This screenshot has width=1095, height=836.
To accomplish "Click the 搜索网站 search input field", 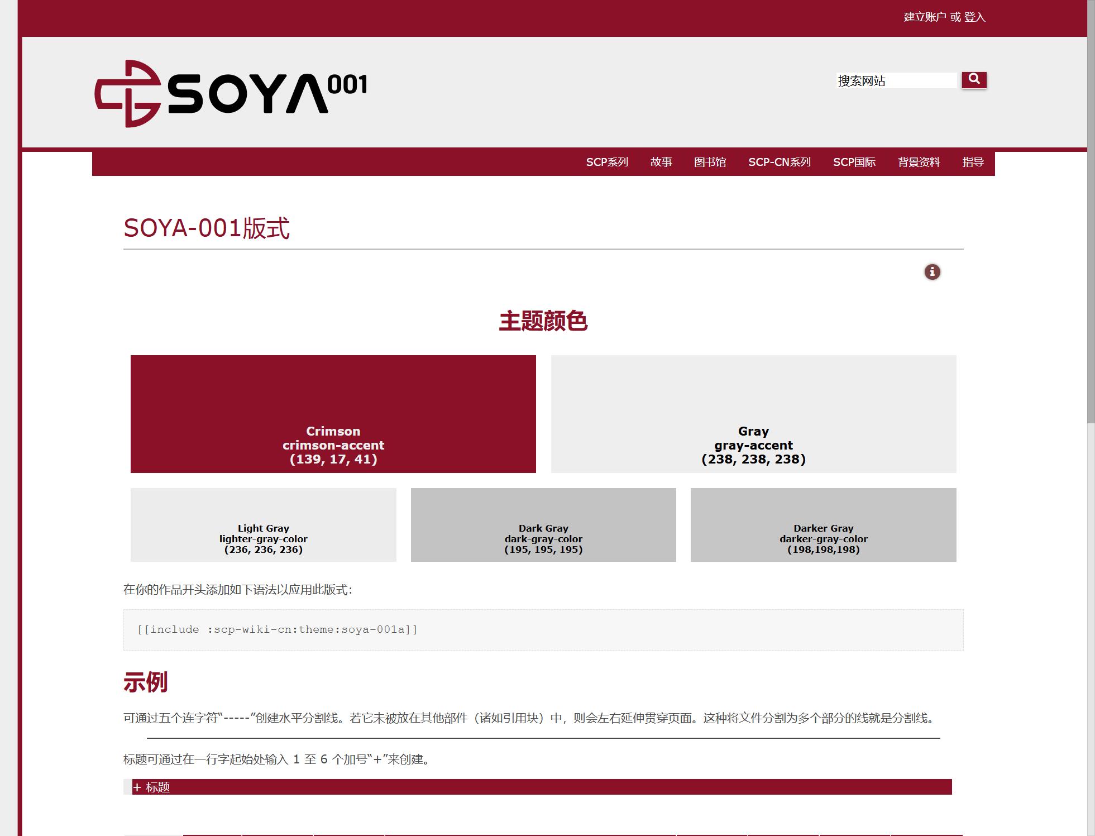I will click(893, 80).
